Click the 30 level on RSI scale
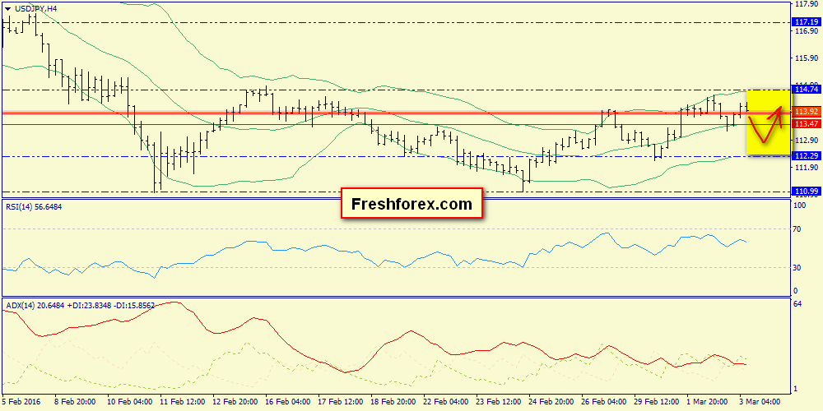This screenshot has height=411, width=823. tap(798, 267)
